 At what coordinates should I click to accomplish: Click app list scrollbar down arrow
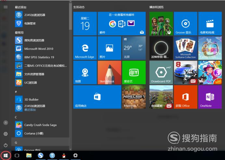70,149
